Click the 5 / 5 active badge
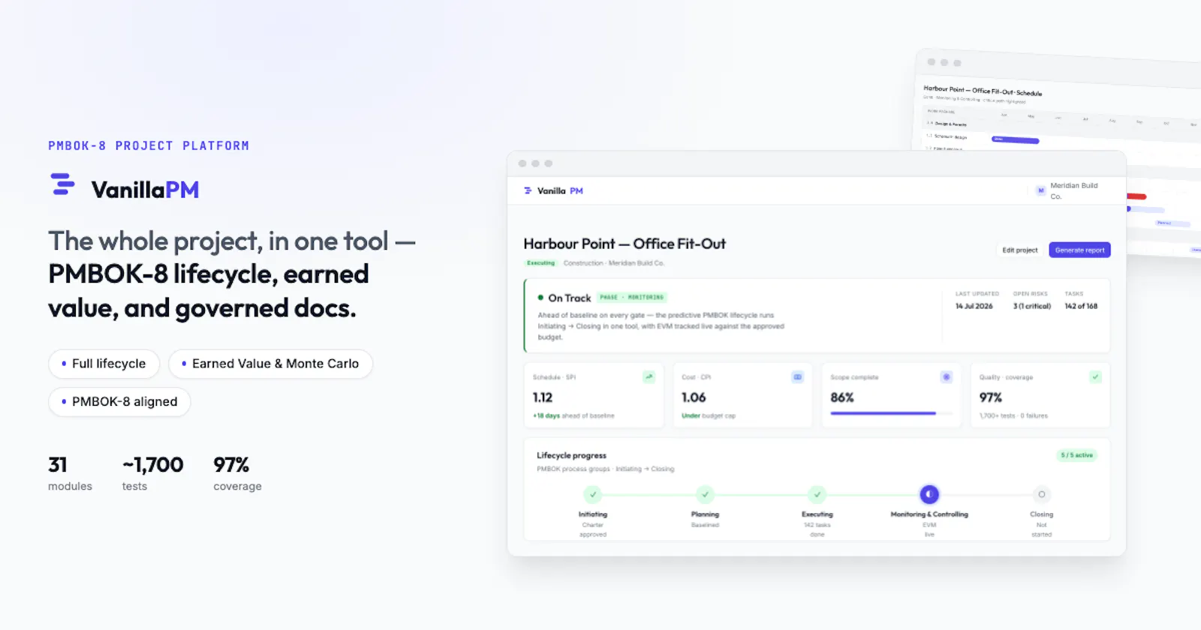Image resolution: width=1201 pixels, height=630 pixels. pyautogui.click(x=1077, y=455)
